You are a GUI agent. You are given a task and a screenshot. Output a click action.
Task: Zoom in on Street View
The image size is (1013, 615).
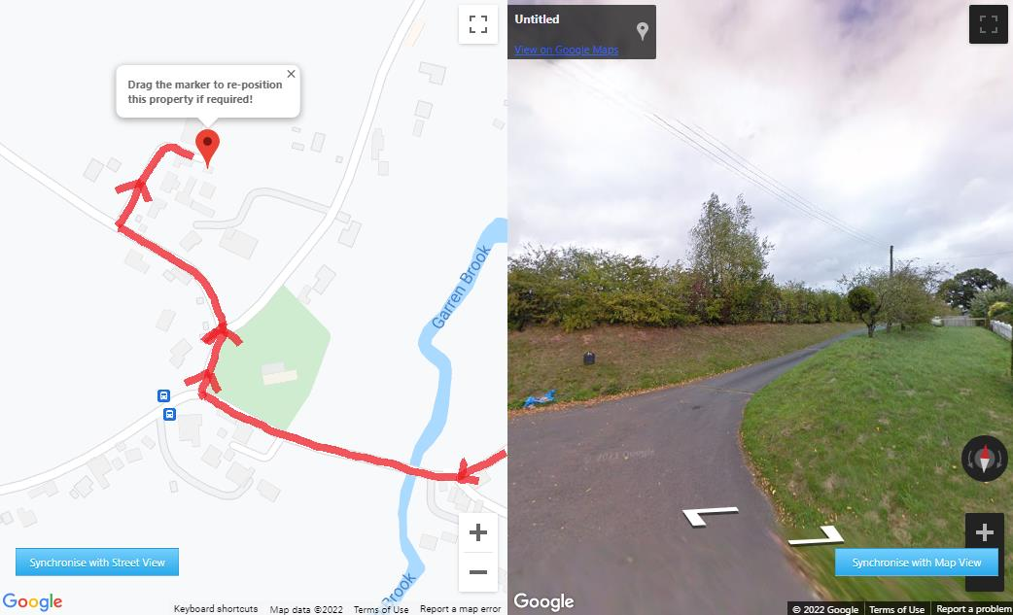click(985, 532)
